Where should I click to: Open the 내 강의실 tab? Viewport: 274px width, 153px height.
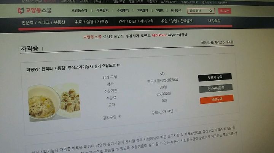(x=214, y=21)
